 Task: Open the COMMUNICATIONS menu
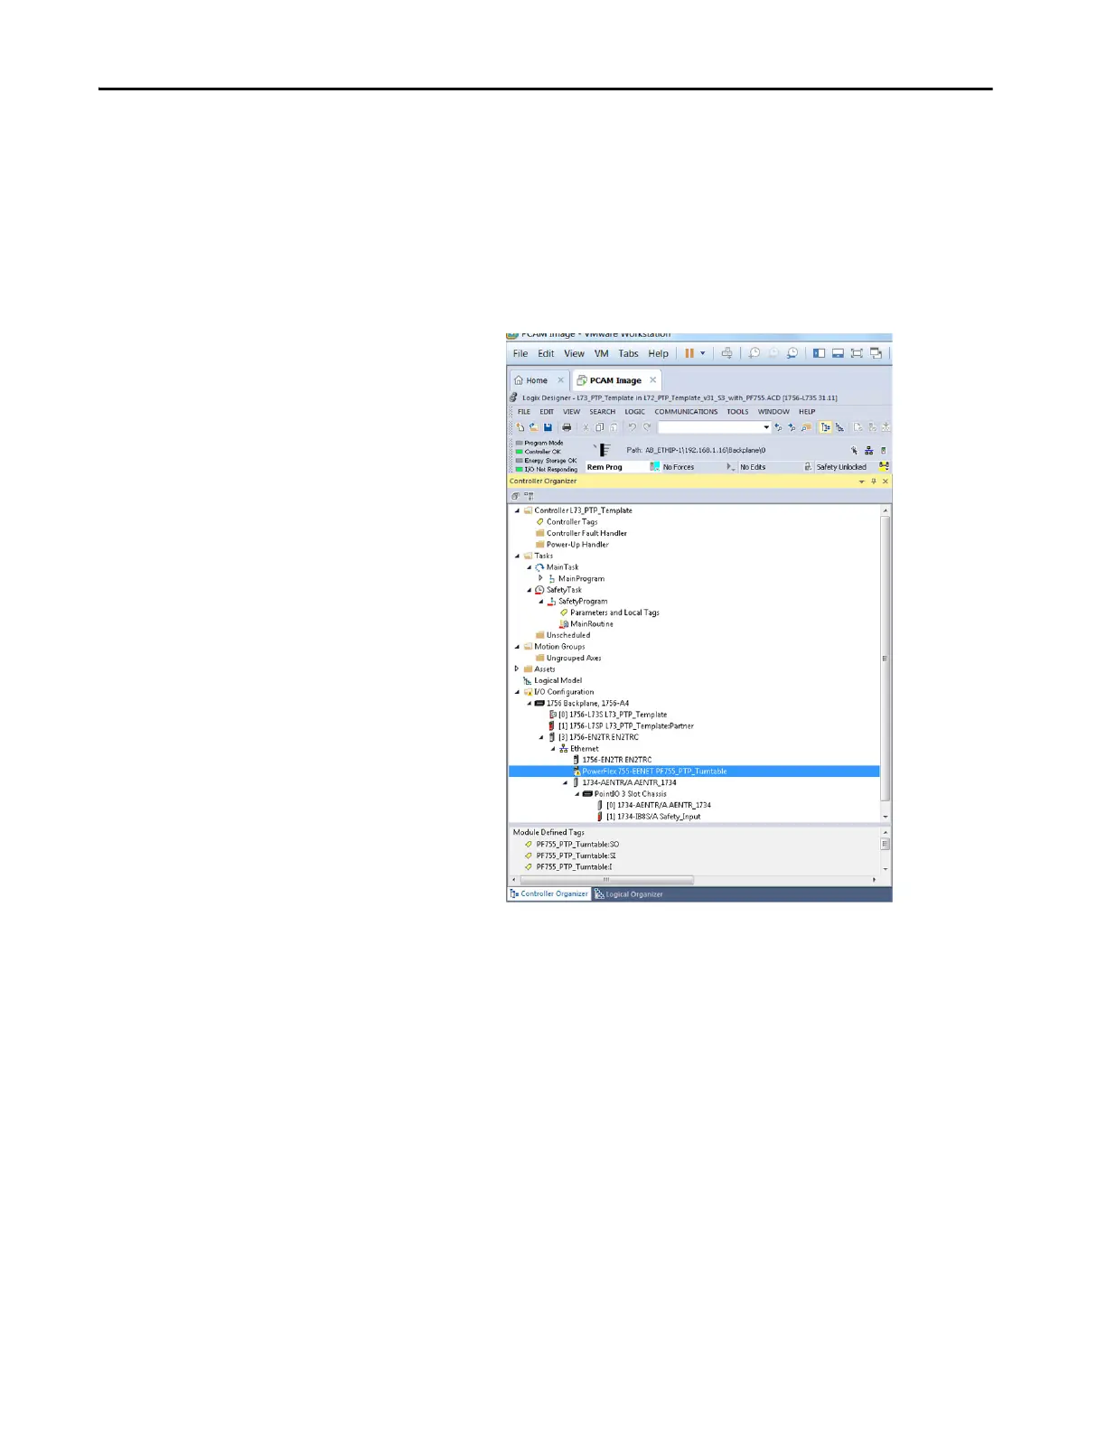coord(686,412)
